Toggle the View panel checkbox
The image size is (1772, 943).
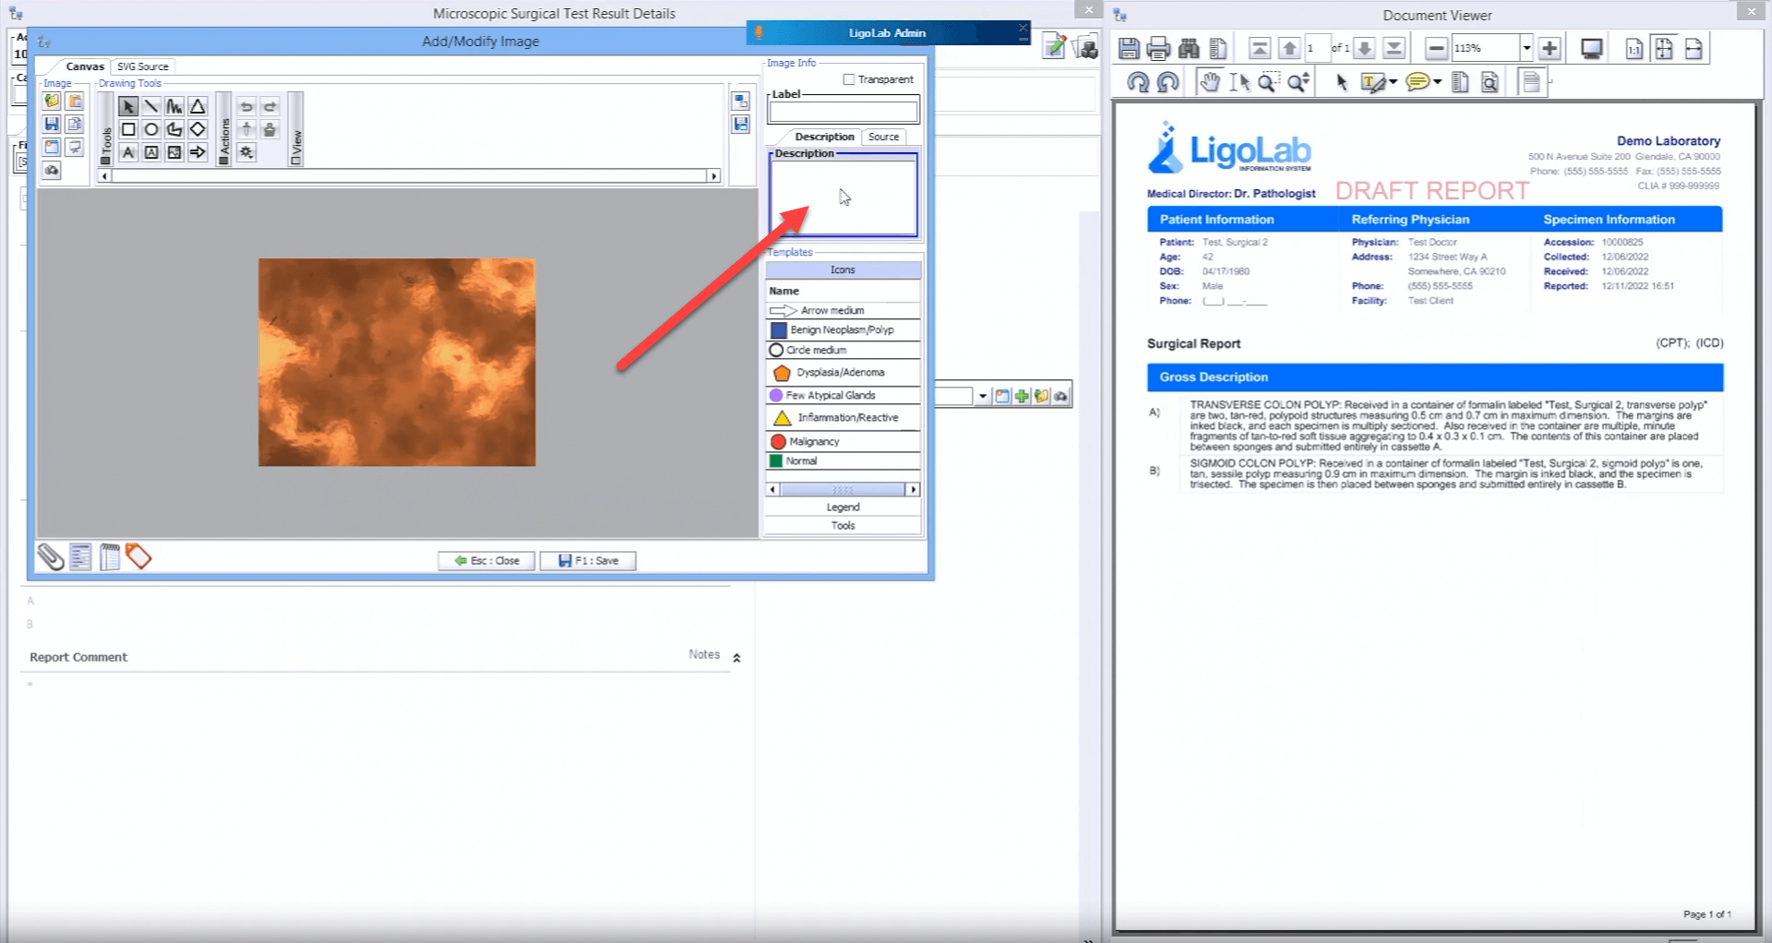coord(296,161)
